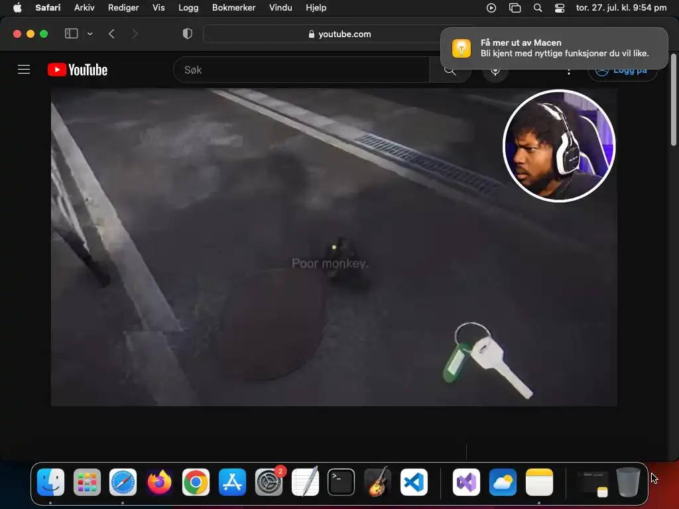Go to the YouTube home logo

point(78,70)
